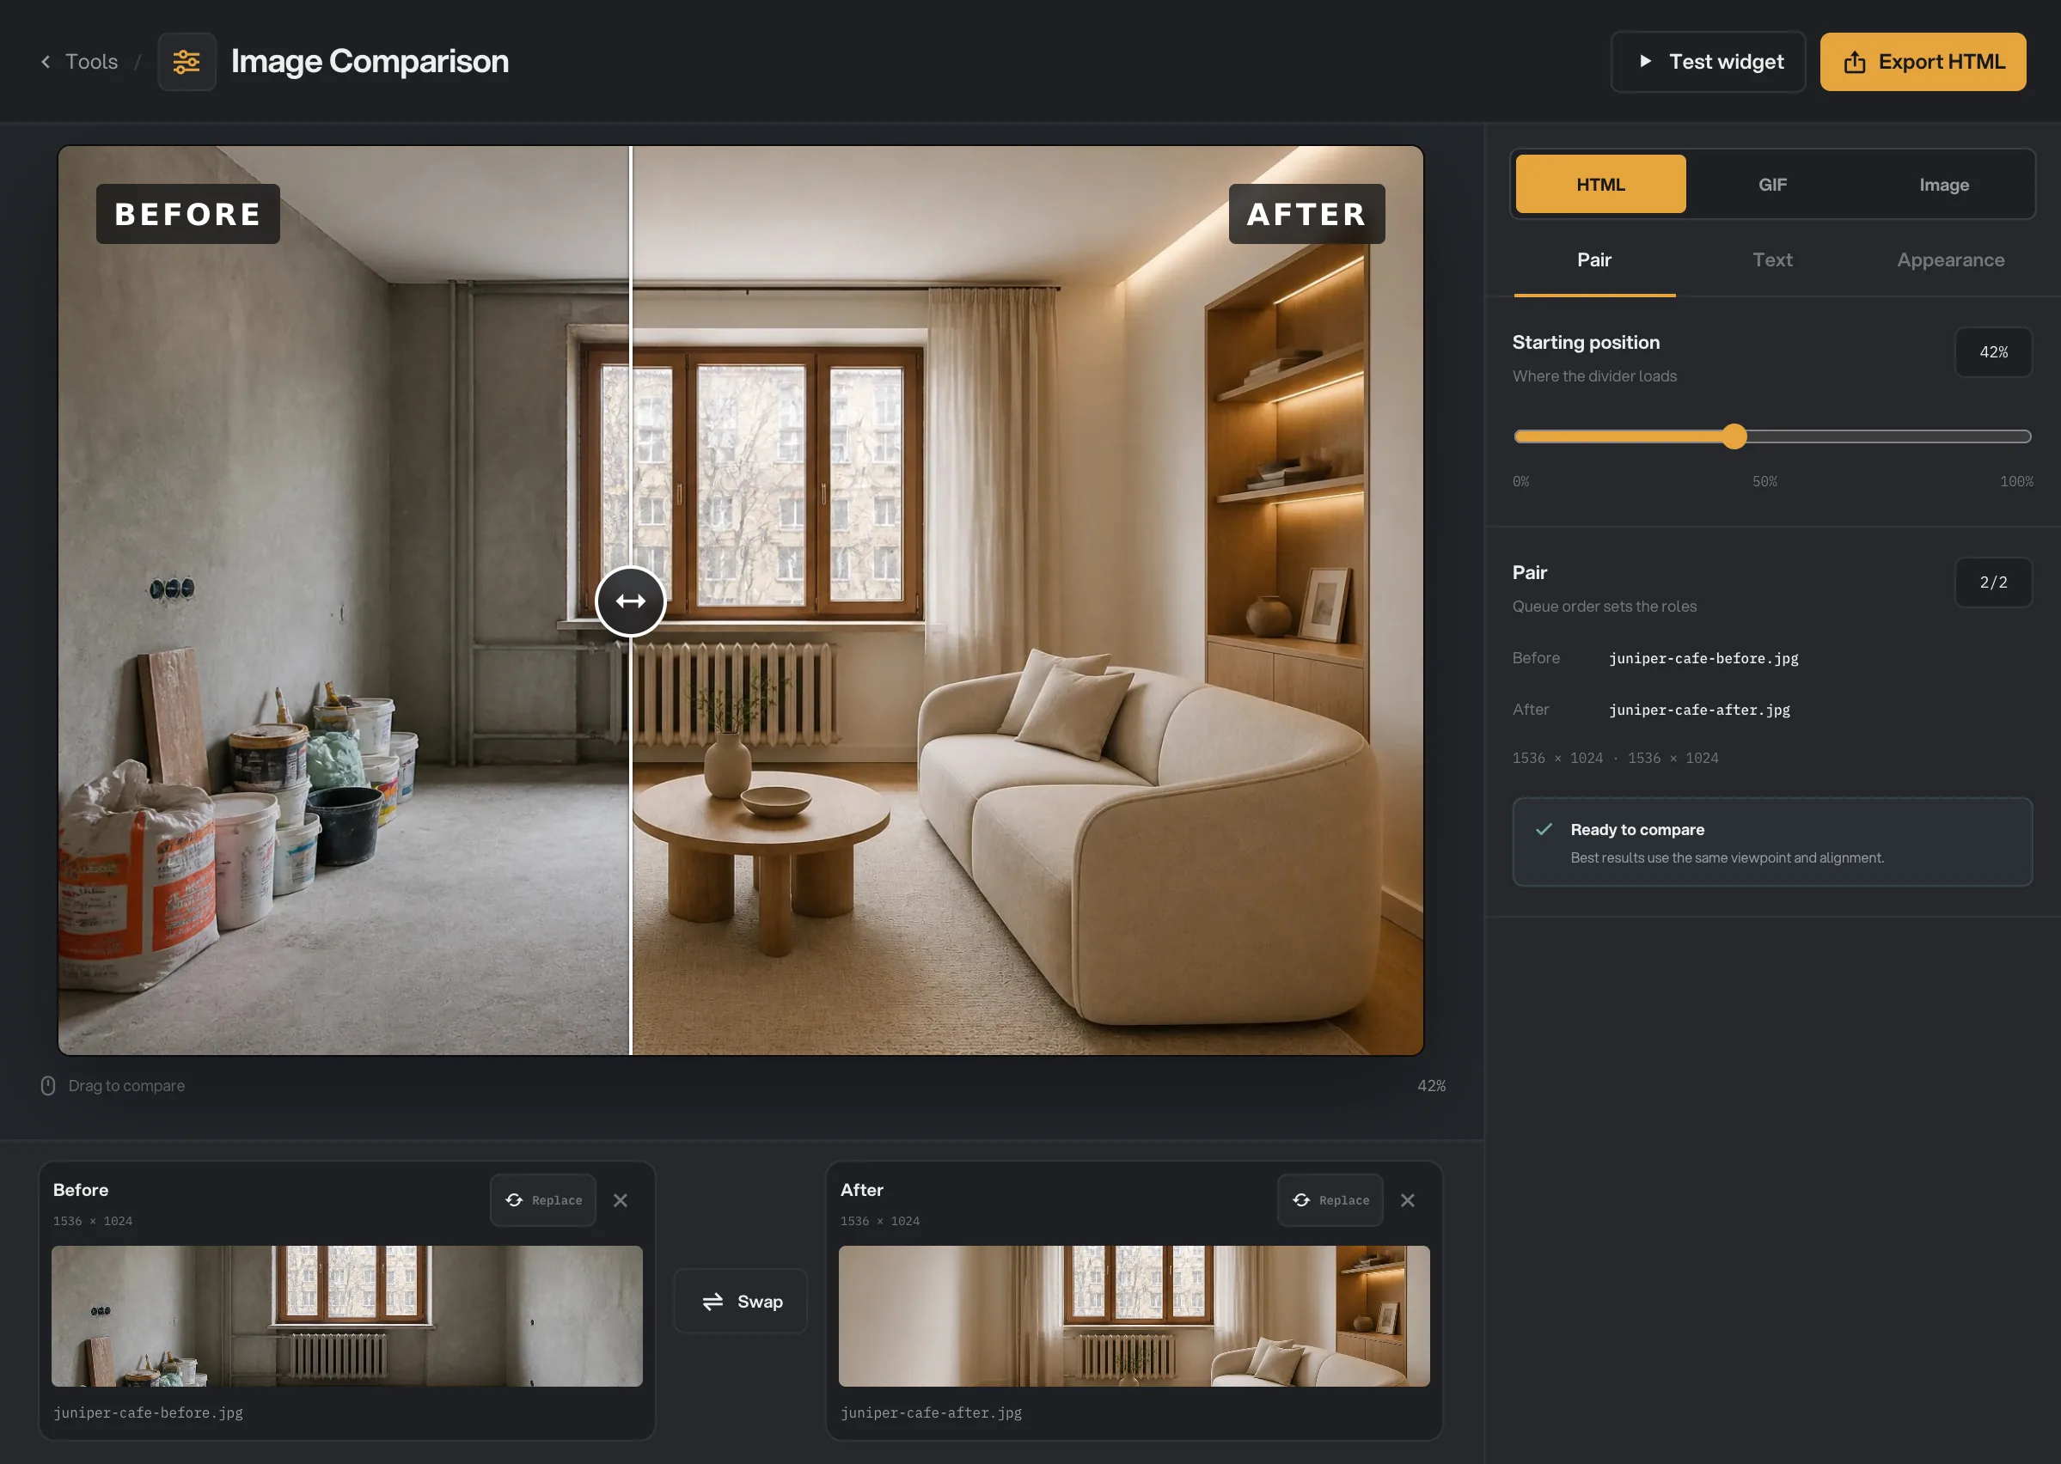Click the swap arrows icon
This screenshot has height=1464, width=2061.
[x=713, y=1301]
